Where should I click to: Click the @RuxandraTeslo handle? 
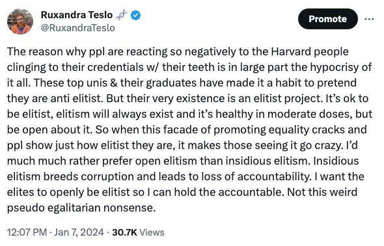77,28
